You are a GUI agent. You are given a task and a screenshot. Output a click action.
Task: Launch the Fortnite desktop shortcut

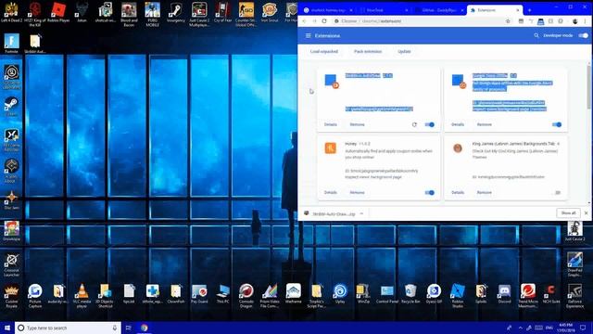point(11,44)
